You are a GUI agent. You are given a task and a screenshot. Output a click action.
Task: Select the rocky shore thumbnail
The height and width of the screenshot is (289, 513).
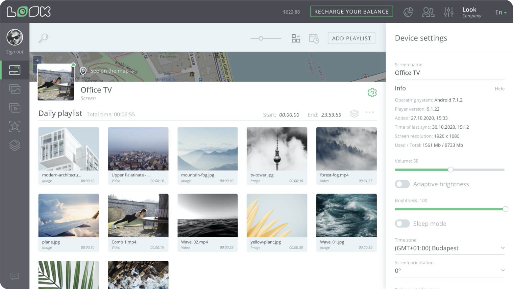(138, 275)
